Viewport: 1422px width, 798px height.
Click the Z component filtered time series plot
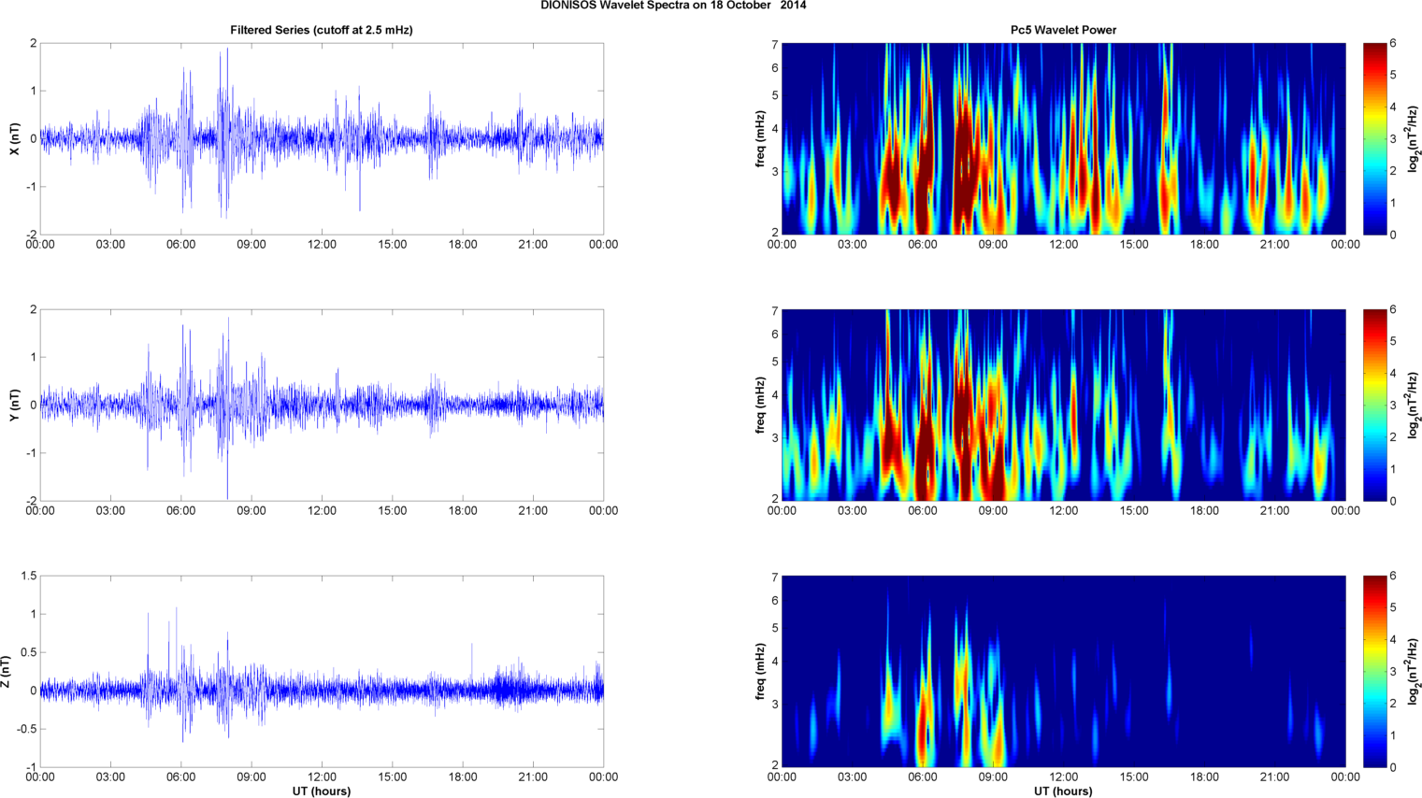tap(322, 671)
